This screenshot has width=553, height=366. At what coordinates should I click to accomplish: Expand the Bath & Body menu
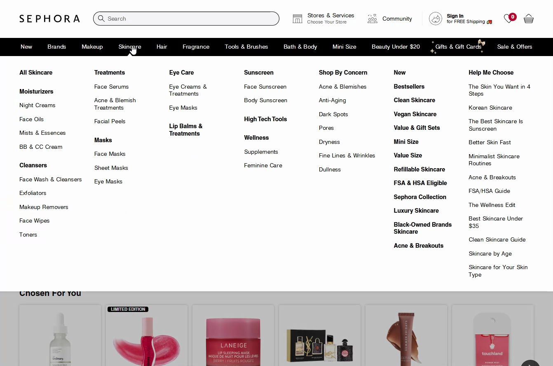point(300,47)
